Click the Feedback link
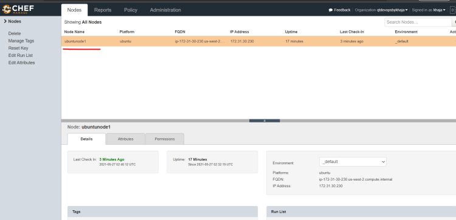 click(342, 10)
